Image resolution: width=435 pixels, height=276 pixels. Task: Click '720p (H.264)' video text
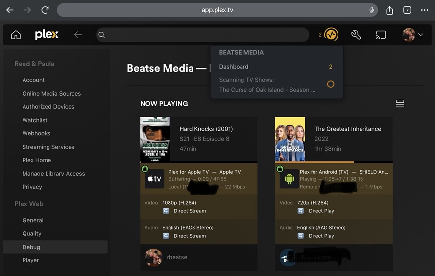point(313,202)
